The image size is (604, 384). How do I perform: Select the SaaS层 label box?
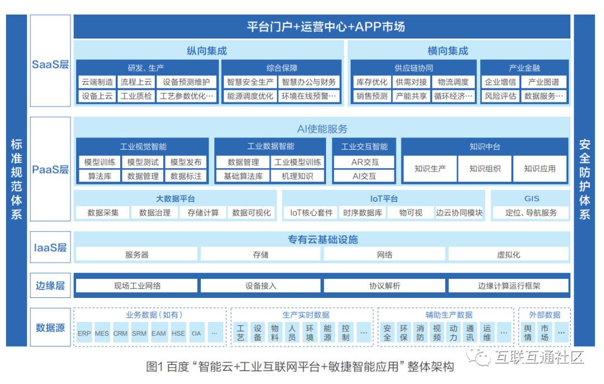pyautogui.click(x=50, y=61)
